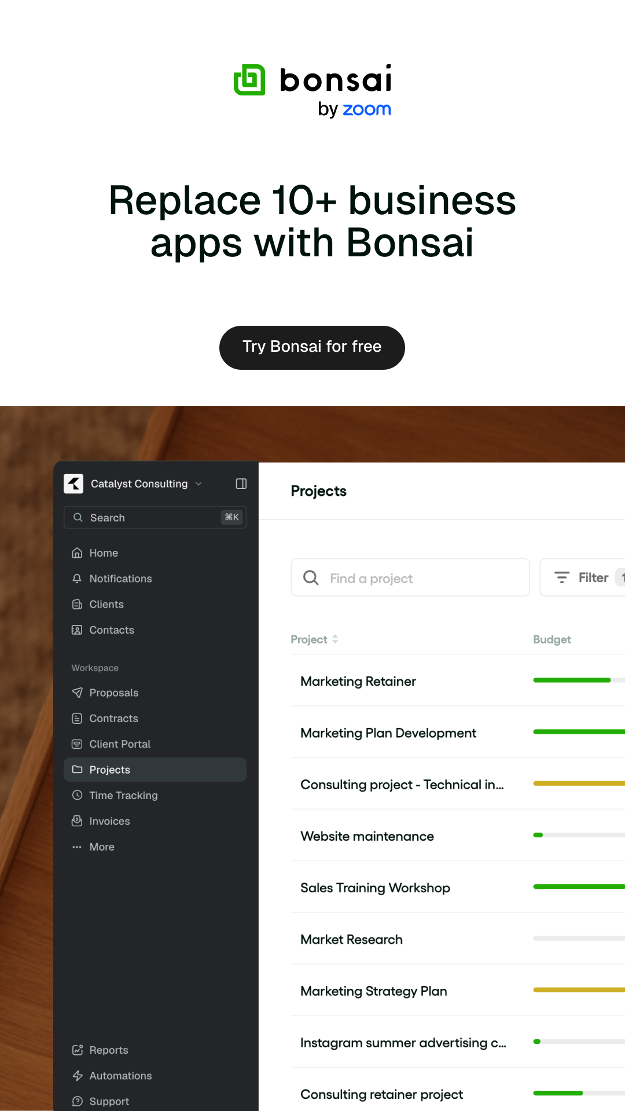Viewport: 625px width, 1111px height.
Task: Open the Filter options
Action: [x=582, y=577]
